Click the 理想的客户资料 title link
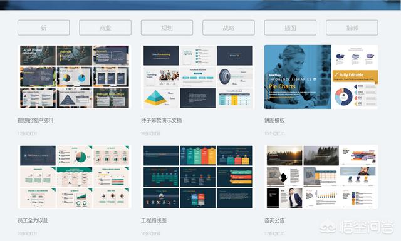Viewport: 401px width, 241px height. 36,120
